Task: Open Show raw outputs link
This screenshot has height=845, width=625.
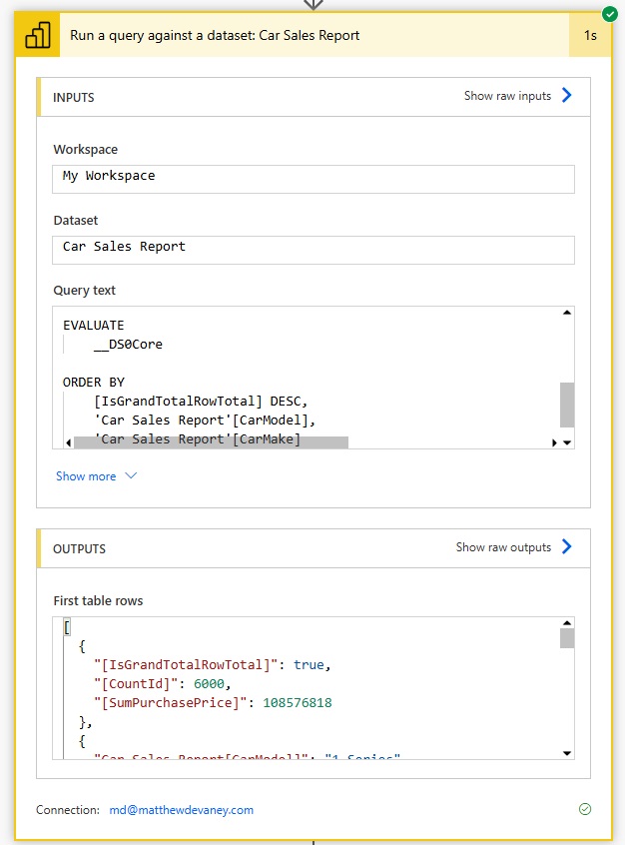Action: pos(503,547)
